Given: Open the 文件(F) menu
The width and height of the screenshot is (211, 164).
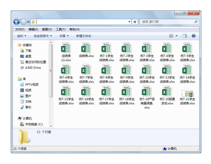Looking at the screenshot, I should (20, 29).
